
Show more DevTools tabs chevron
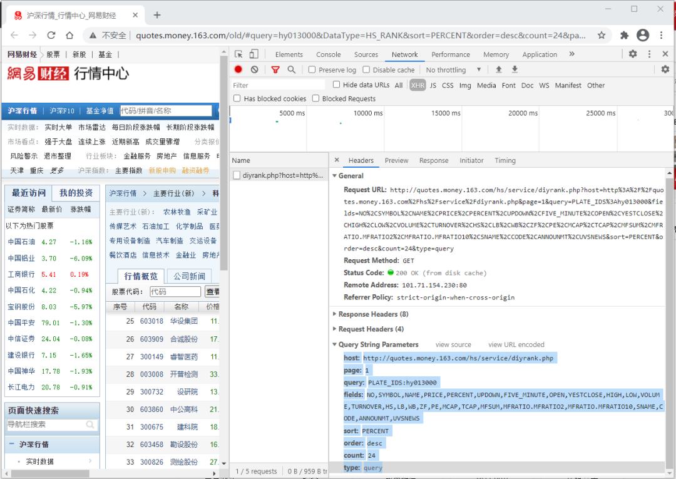571,54
